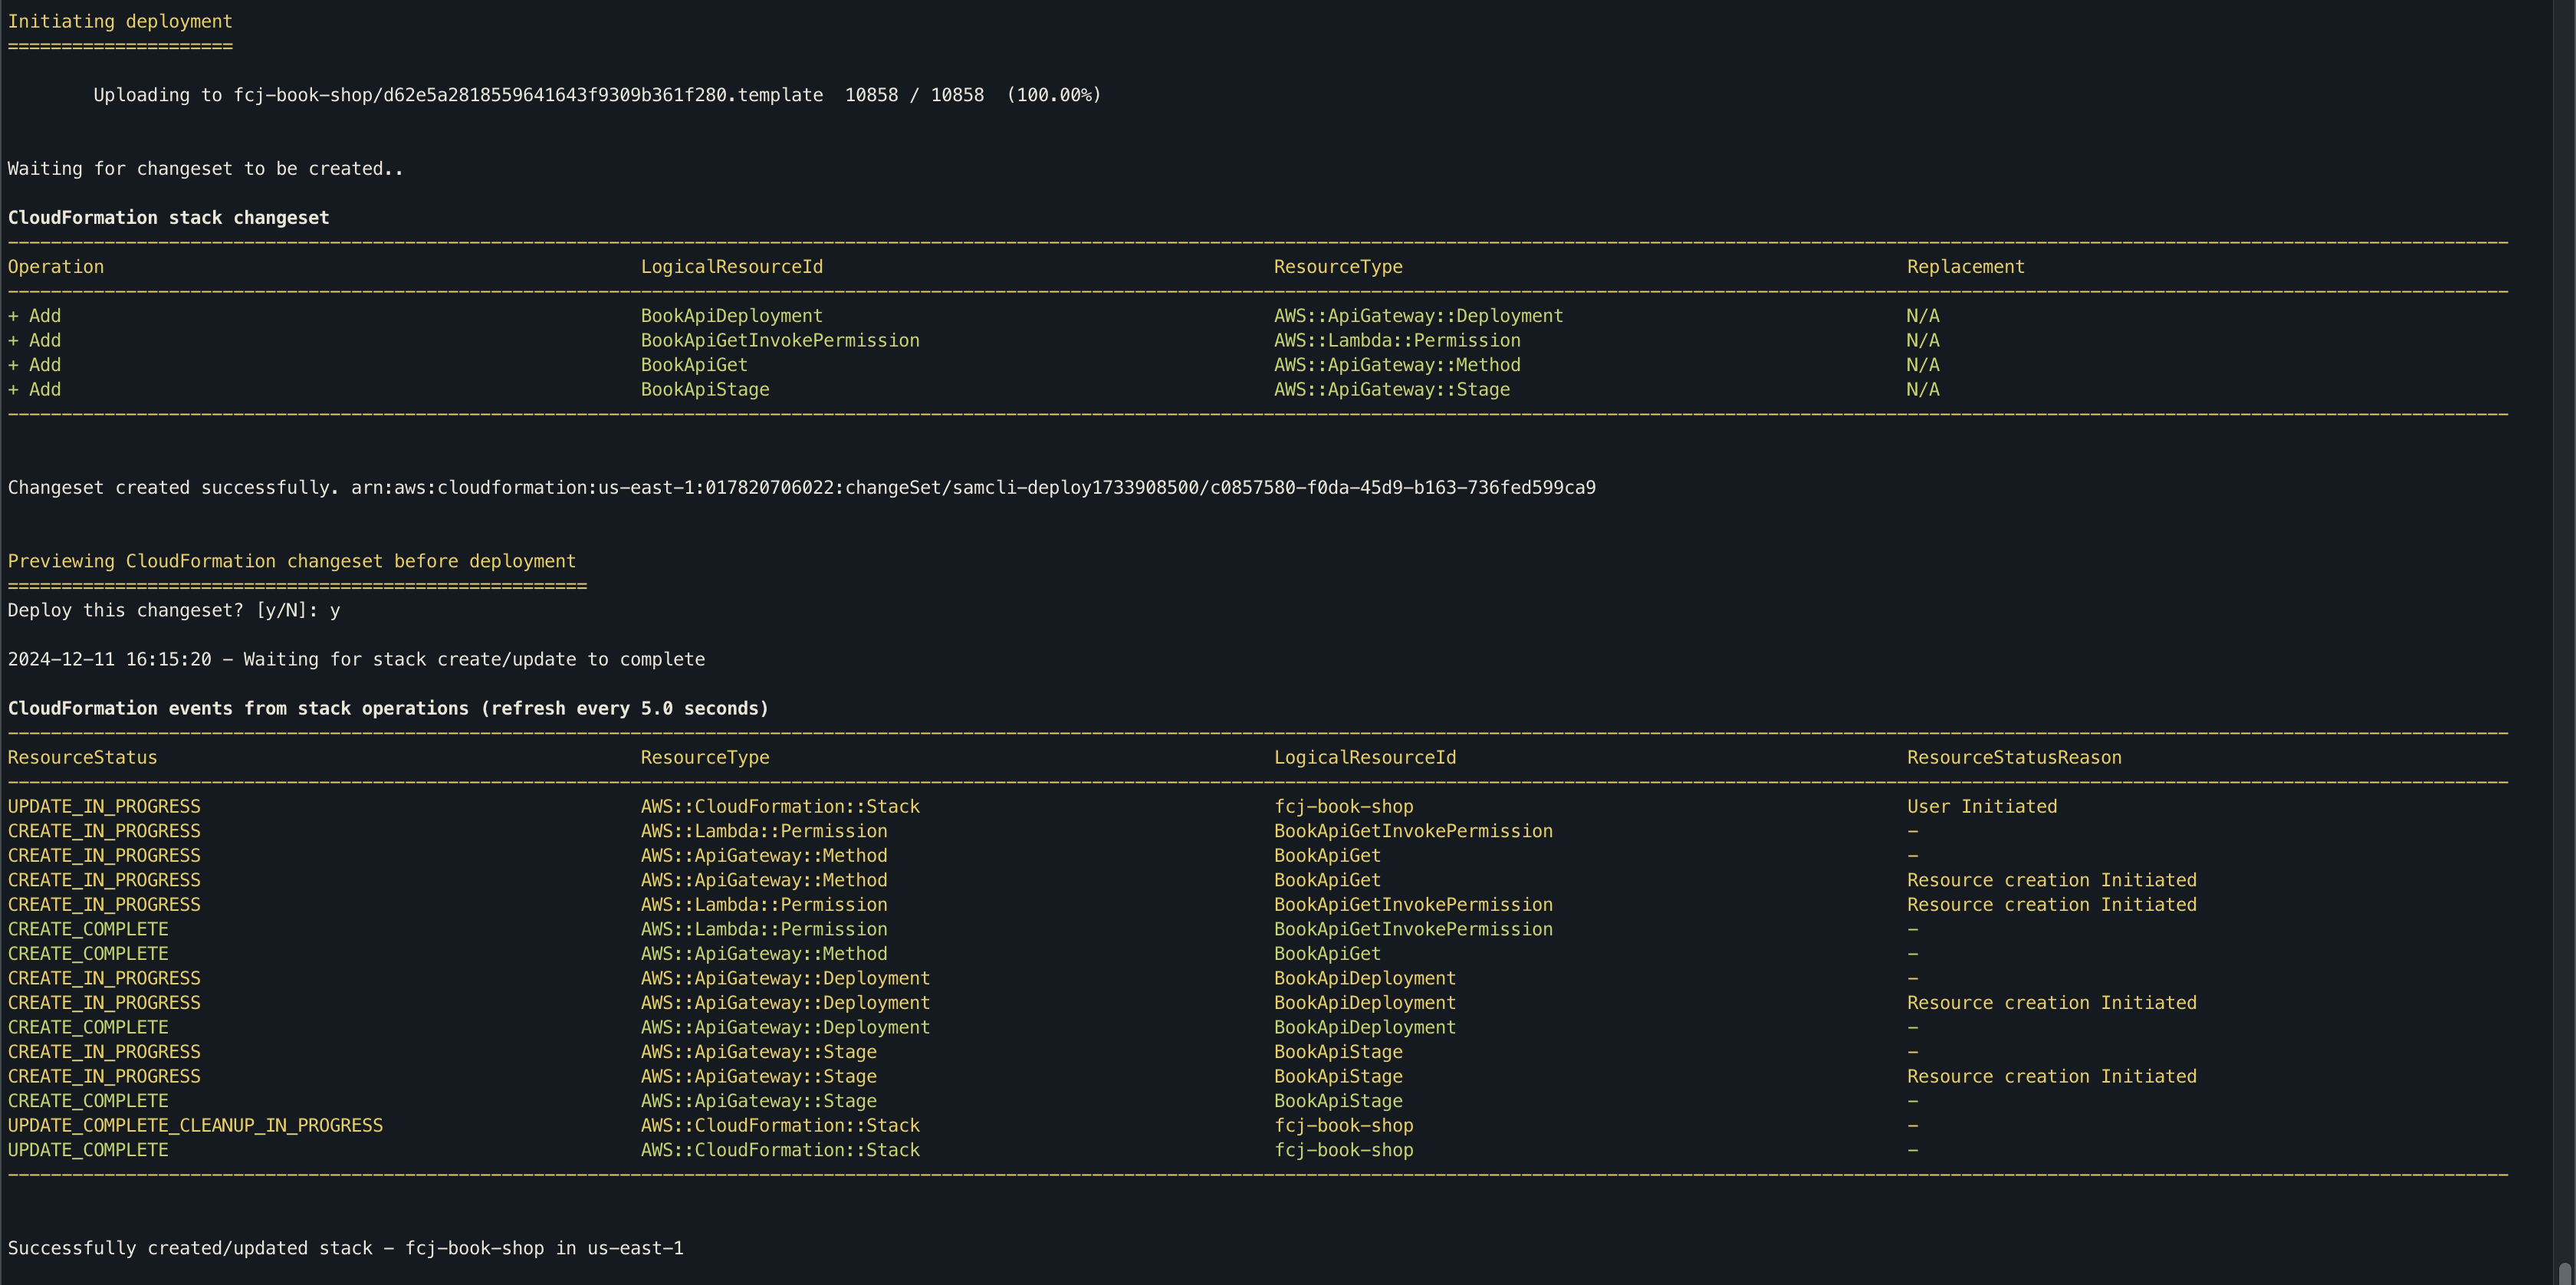This screenshot has height=1285, width=2576.
Task: Click the 'Changeset created successfully' ARN line
Action: click(802, 488)
